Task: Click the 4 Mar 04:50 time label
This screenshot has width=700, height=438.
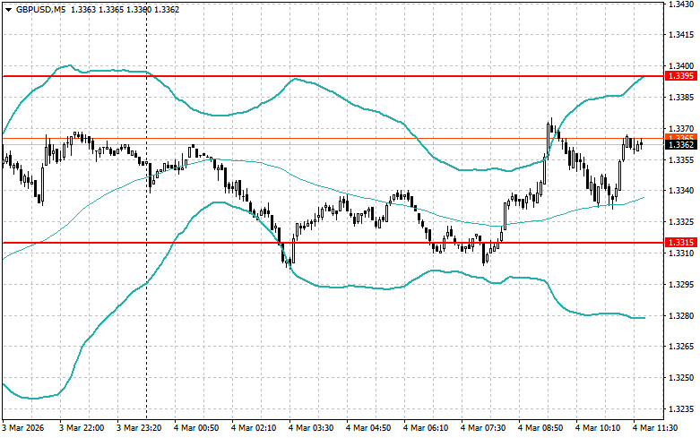Action: click(368, 428)
